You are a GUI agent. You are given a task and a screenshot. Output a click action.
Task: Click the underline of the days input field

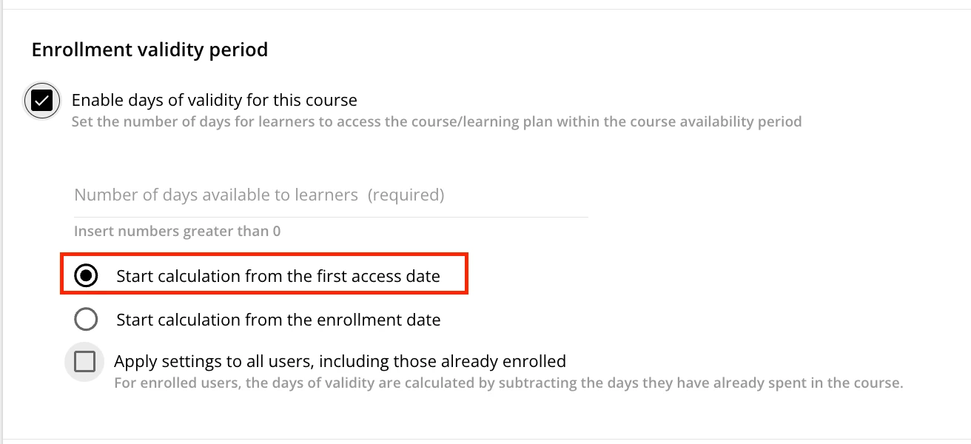coord(330,217)
